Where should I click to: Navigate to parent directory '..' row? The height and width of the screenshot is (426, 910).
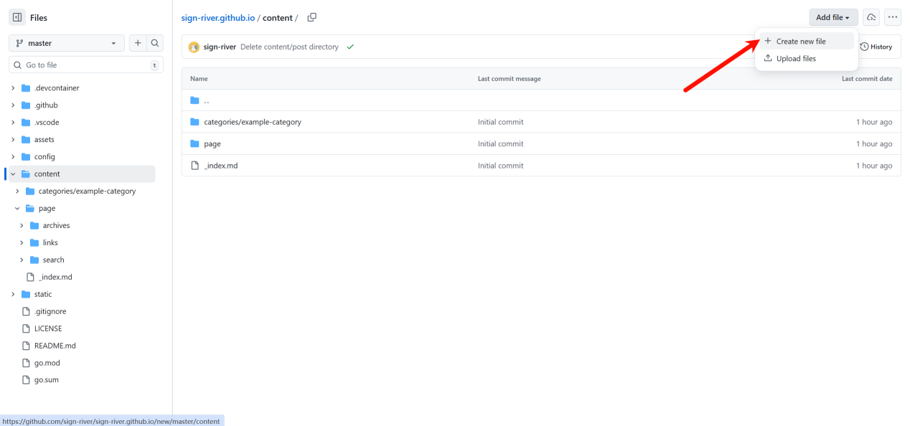541,100
